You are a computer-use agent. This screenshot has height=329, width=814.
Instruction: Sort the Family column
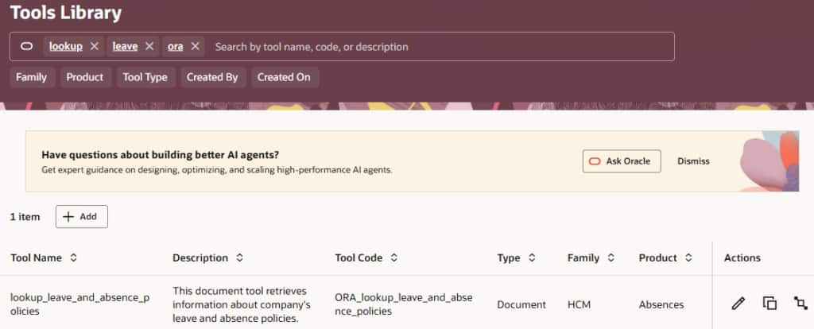(611, 258)
